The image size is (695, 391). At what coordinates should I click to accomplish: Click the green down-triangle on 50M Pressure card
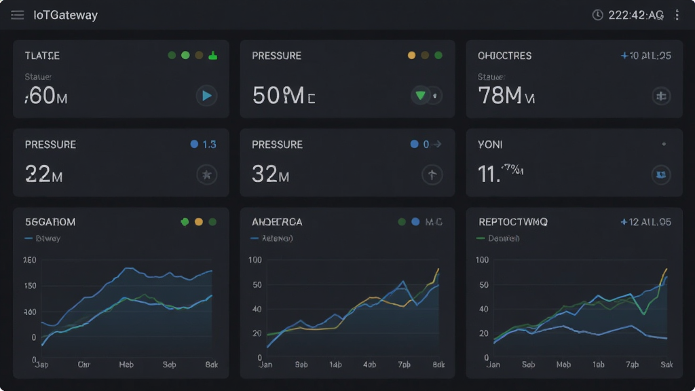pyautogui.click(x=420, y=95)
